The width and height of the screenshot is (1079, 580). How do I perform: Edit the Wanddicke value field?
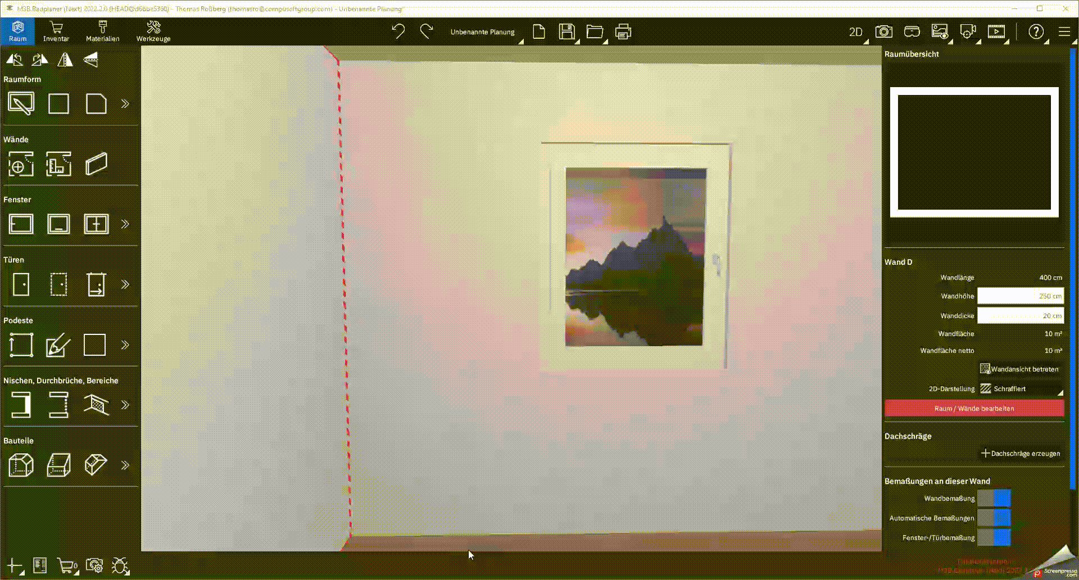(1021, 315)
